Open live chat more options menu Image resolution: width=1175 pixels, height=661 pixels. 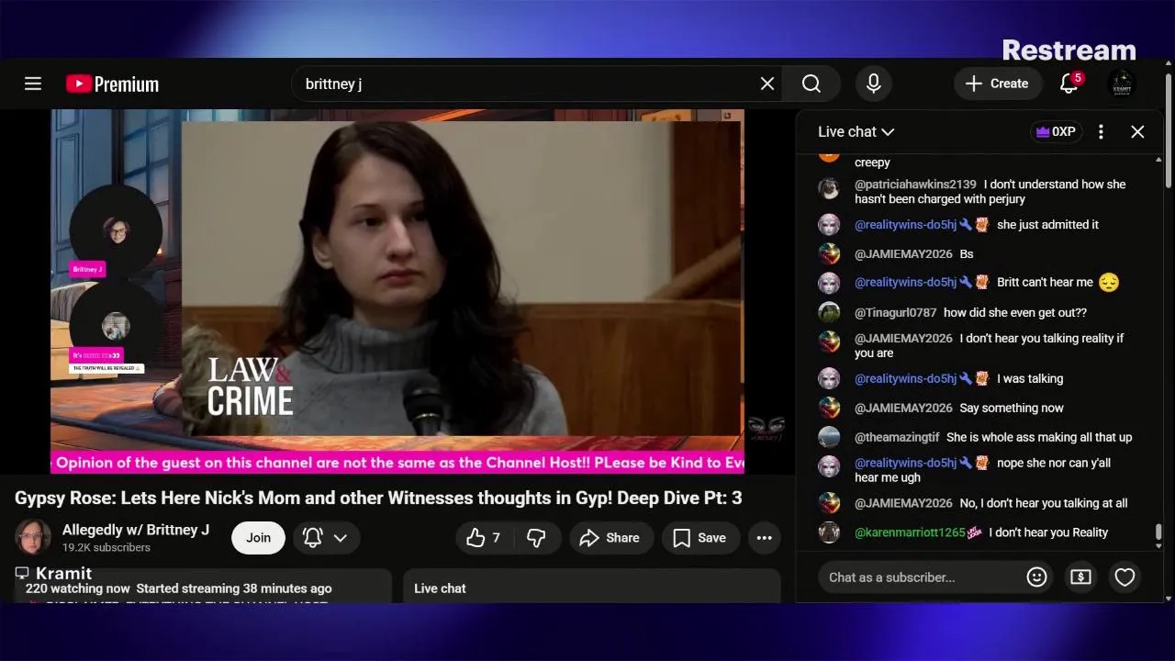click(1101, 131)
